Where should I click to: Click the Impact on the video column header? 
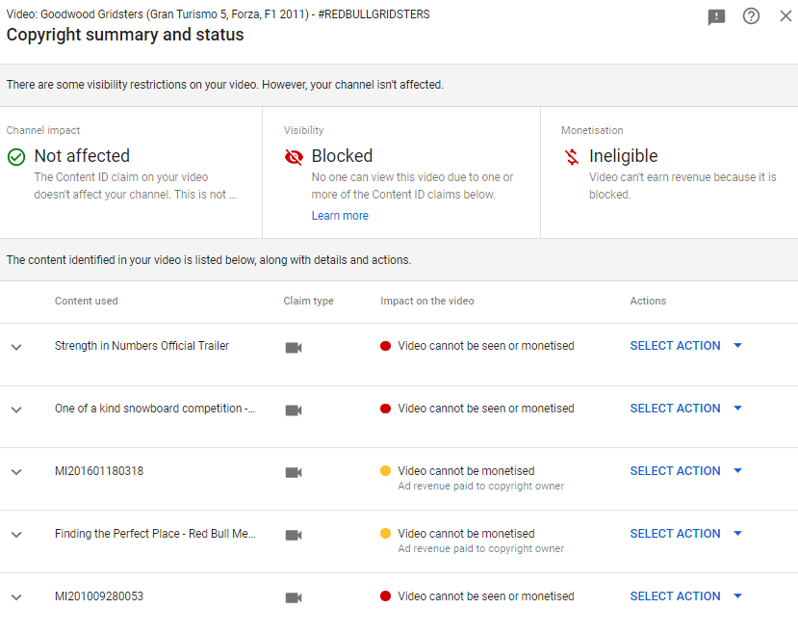(x=427, y=301)
